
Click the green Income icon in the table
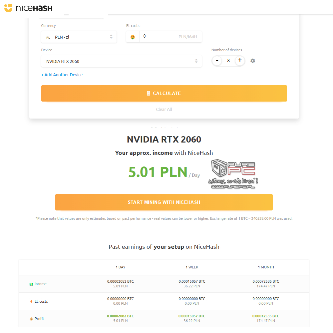point(31,284)
